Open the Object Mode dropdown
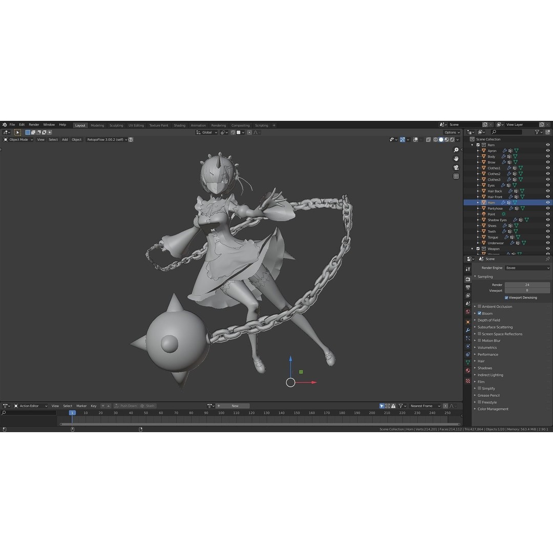The image size is (553, 553). 18,140
